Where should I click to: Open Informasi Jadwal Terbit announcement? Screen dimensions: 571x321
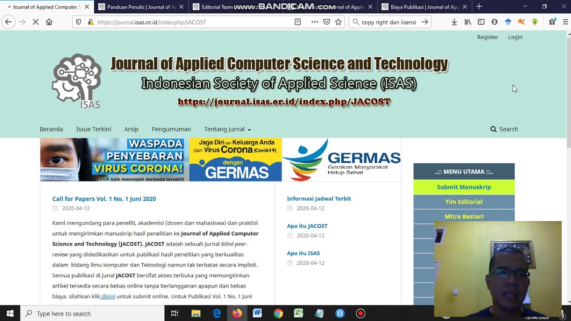coord(319,198)
